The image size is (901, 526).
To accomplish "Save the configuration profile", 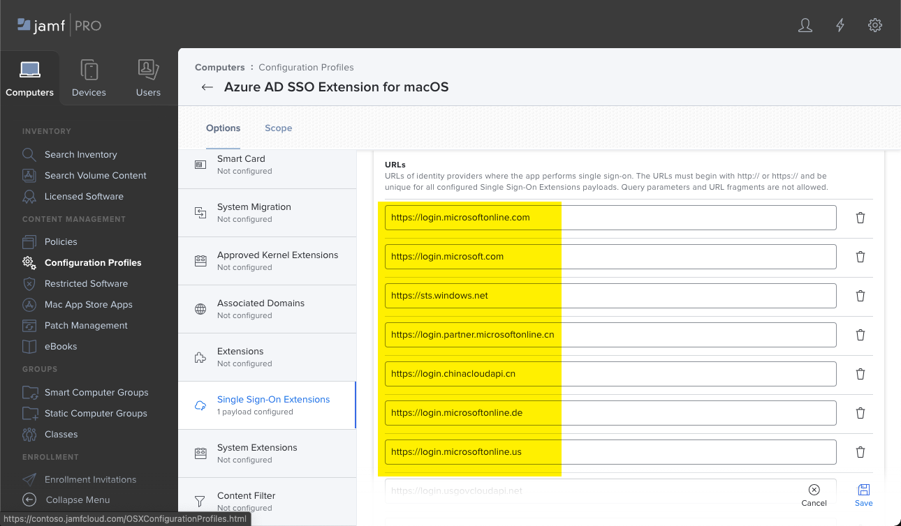I will coord(863,495).
